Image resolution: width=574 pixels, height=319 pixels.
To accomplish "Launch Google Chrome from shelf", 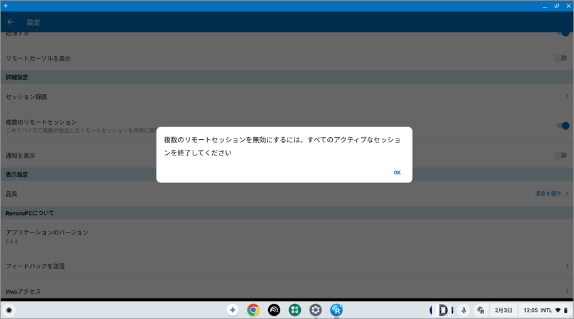I will [x=253, y=310].
